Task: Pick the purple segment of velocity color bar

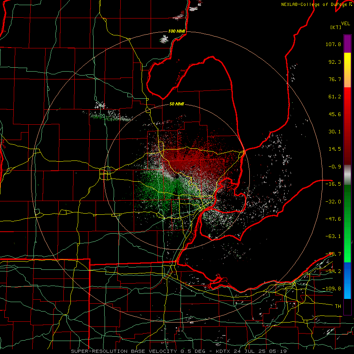Action: 347,44
